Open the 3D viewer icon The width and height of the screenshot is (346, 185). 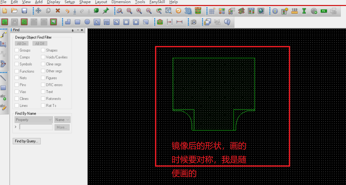pyautogui.click(x=188, y=11)
